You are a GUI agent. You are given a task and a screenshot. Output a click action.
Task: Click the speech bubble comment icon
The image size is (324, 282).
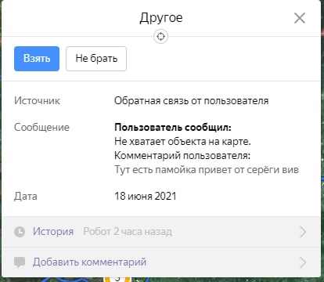(x=20, y=262)
